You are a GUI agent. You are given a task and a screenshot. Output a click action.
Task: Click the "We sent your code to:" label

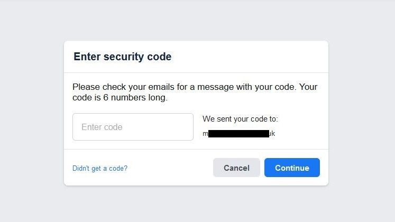coord(240,119)
